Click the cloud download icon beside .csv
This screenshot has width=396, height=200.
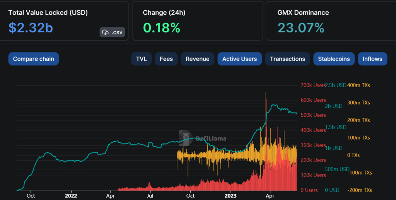tap(105, 32)
